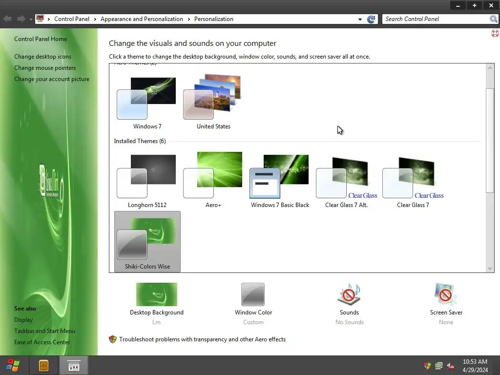The width and height of the screenshot is (500, 375).
Task: Click the 'Custom' label under Window Color
Action: tap(253, 322)
